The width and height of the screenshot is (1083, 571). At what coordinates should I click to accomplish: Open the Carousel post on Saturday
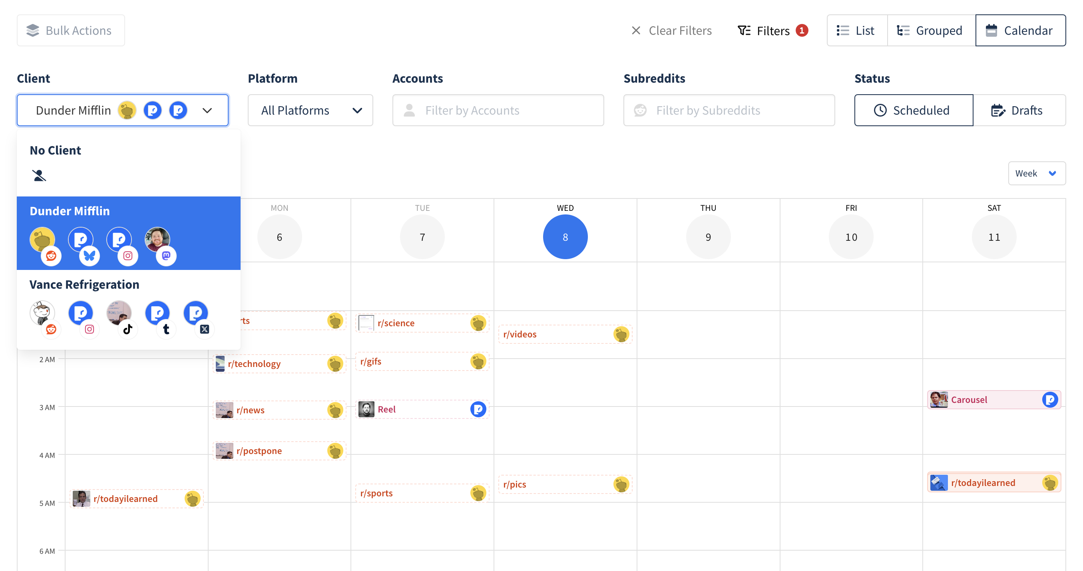(994, 400)
